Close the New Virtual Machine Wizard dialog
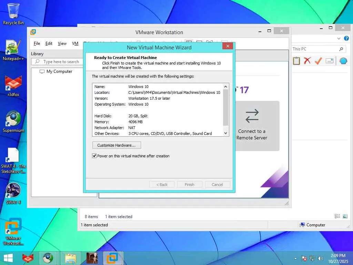Viewport: 353px width, 265px height. click(x=228, y=46)
